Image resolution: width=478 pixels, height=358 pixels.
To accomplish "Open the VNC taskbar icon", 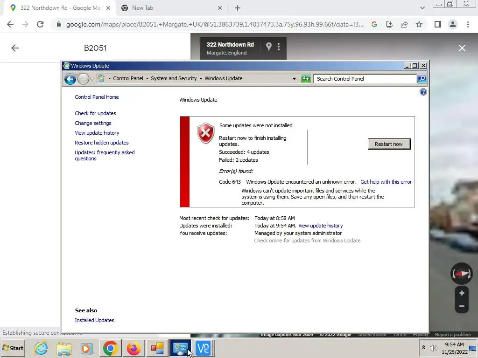I will click(x=203, y=348).
